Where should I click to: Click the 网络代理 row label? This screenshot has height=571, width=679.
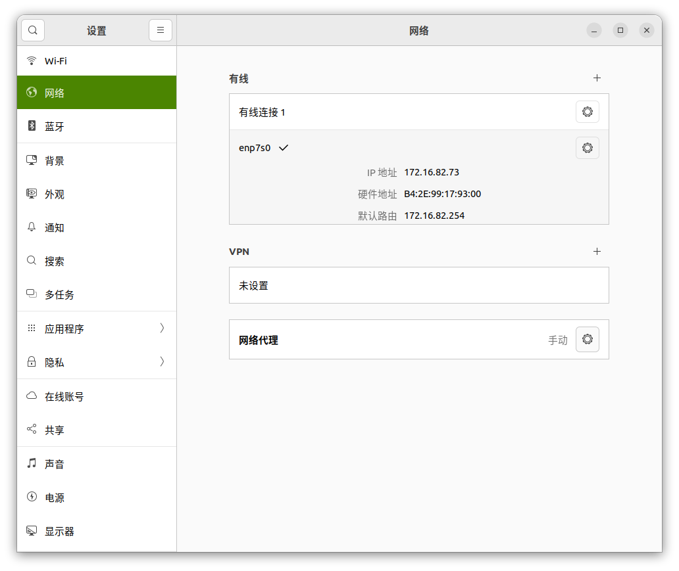point(259,340)
